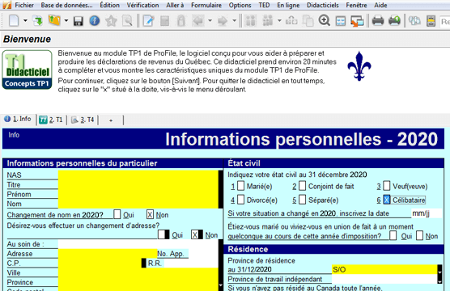This screenshot has height=291, width=450.
Task: Toggle Non for Changement de nom en 2020
Action: pyautogui.click(x=150, y=214)
